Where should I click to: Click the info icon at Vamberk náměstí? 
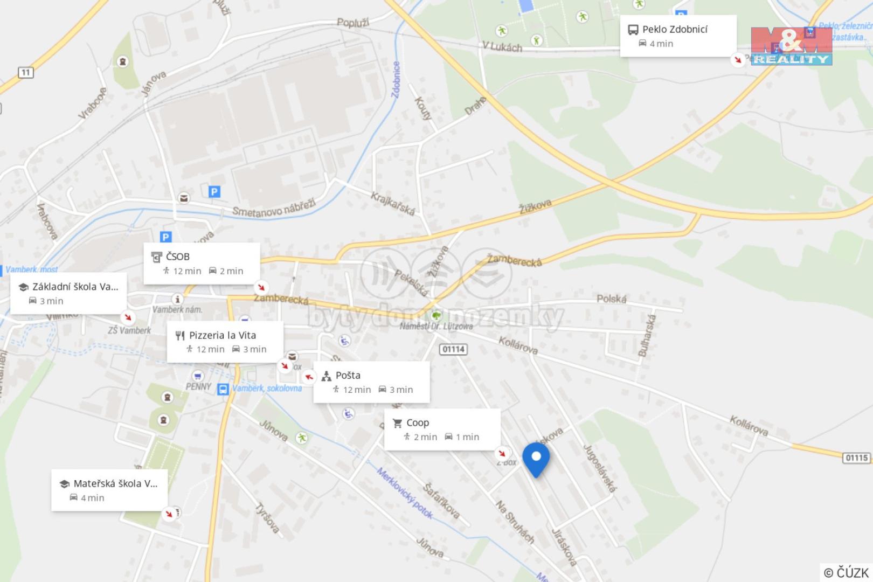click(x=177, y=299)
